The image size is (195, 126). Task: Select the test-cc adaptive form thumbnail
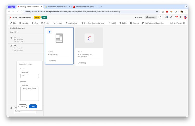pyautogui.click(x=89, y=38)
